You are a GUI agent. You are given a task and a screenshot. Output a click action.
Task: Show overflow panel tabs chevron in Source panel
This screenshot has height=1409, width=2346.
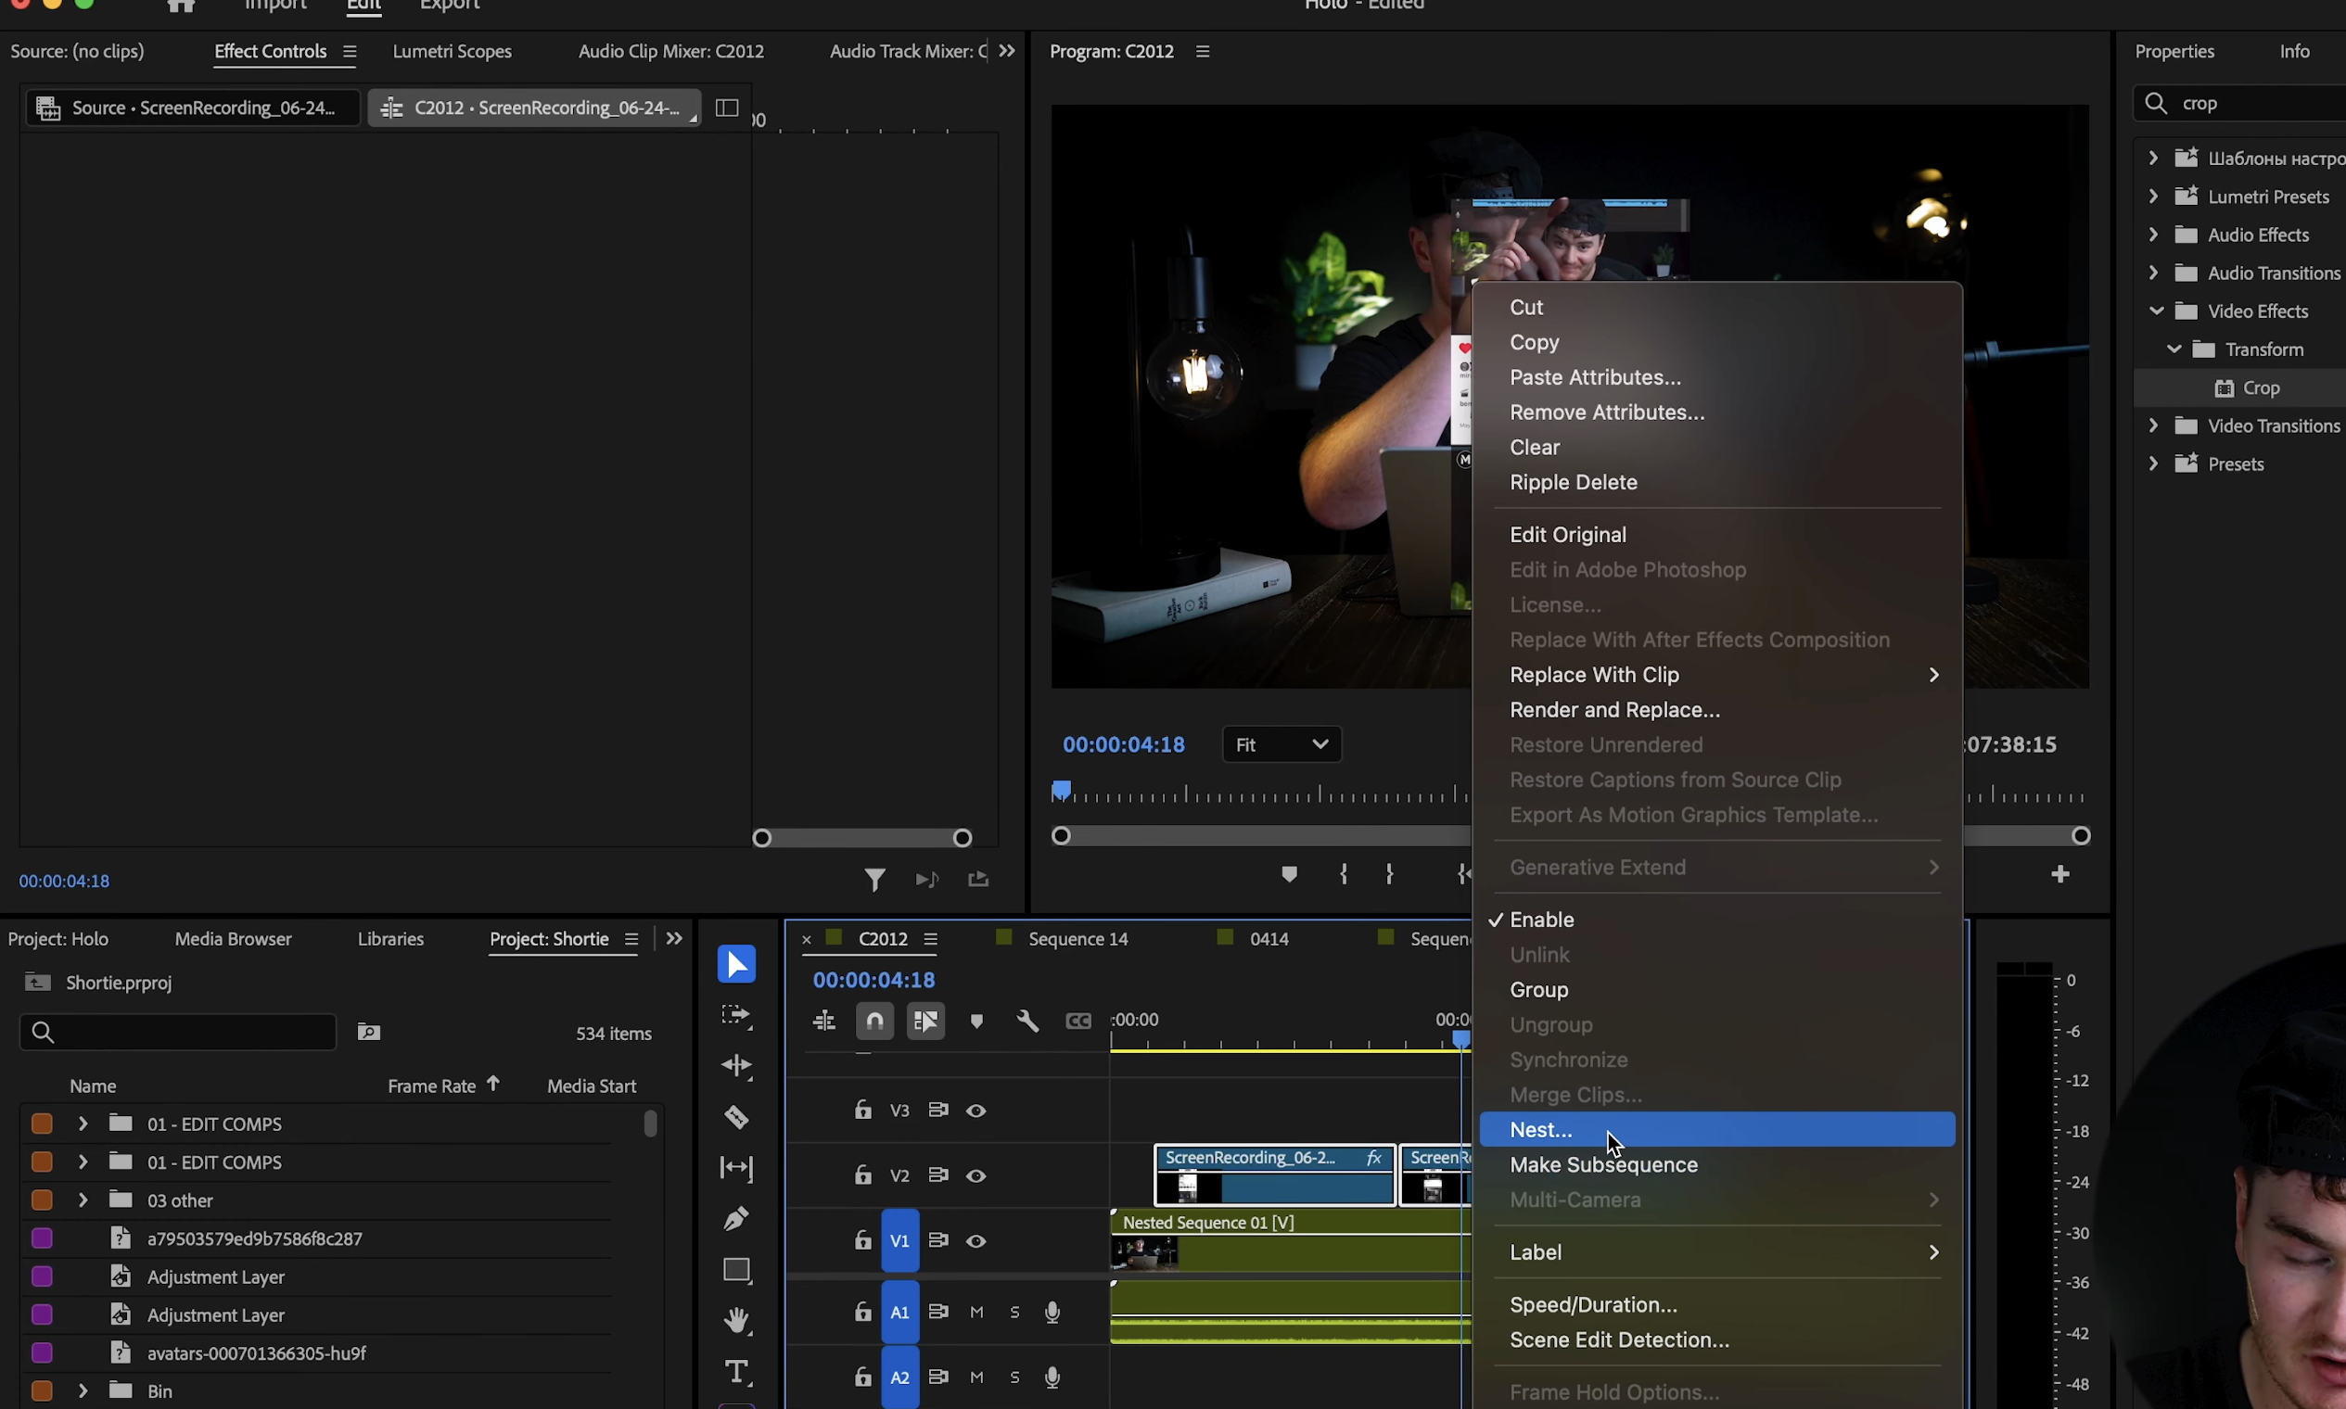(x=1007, y=51)
